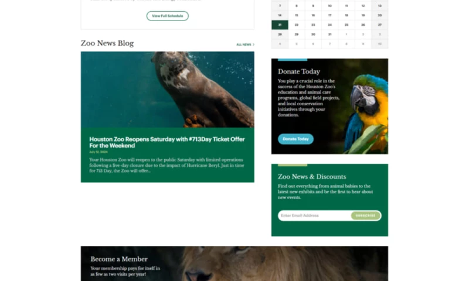Viewport: 469px width, 281px height.
Task: Pick date 31 in the calendar
Action: [329, 35]
